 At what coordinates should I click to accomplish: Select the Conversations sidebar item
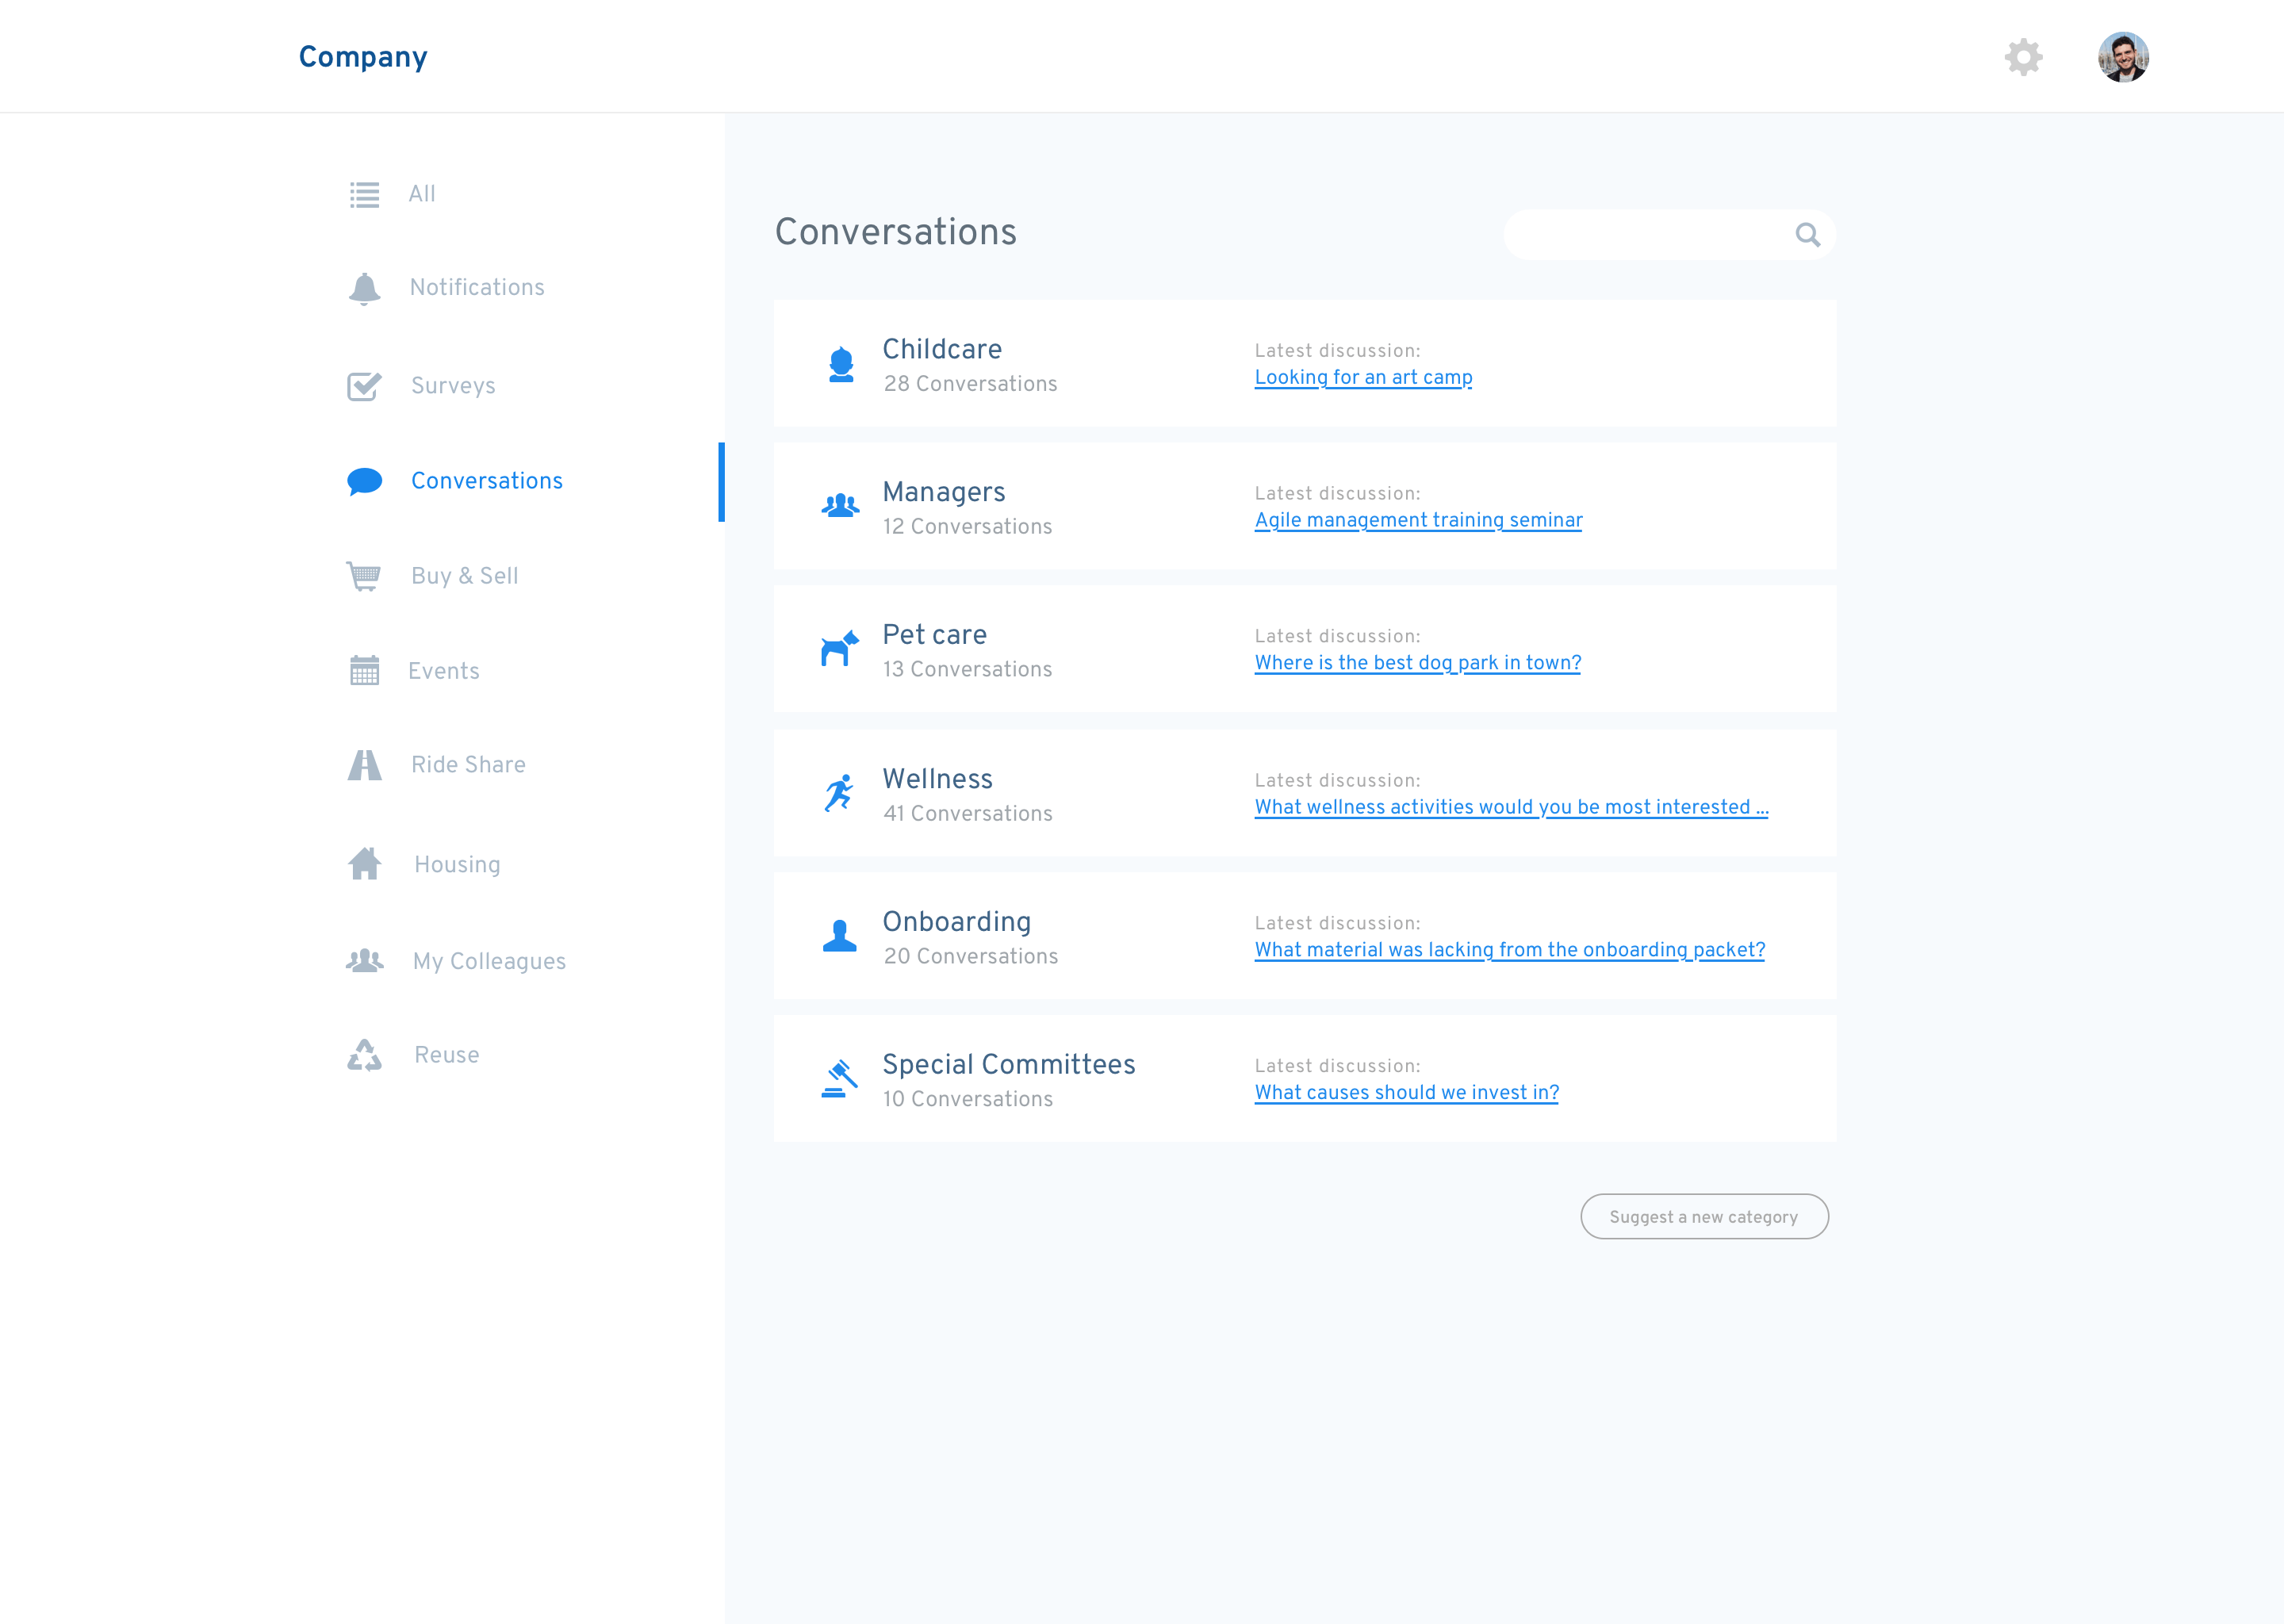(x=486, y=481)
